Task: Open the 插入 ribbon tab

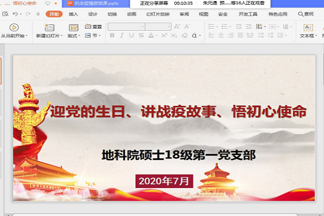Action: (x=73, y=14)
